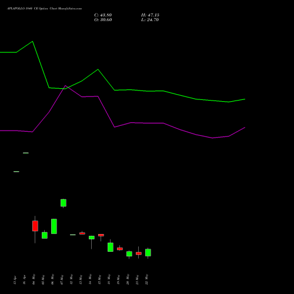The width and height of the screenshot is (294, 294).
Task: Select the large red candle above 04 May
Action: (35, 226)
